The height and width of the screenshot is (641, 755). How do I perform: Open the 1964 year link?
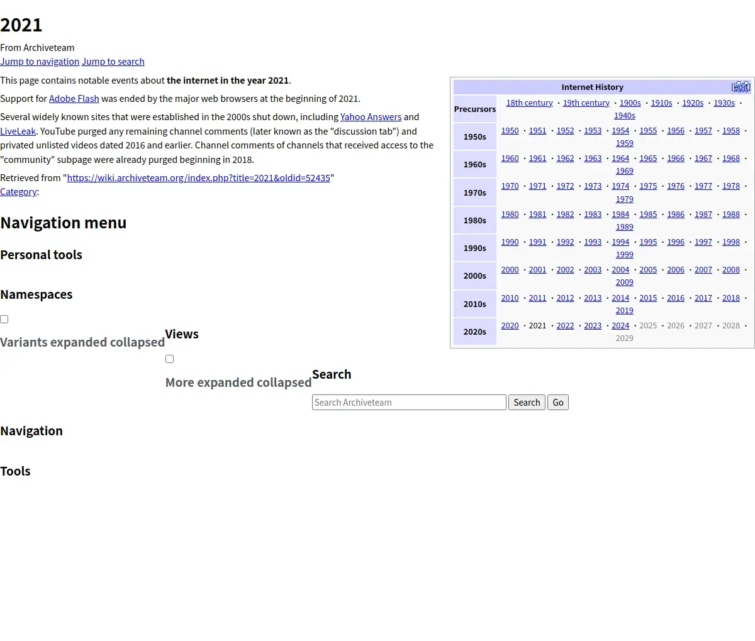coord(620,159)
